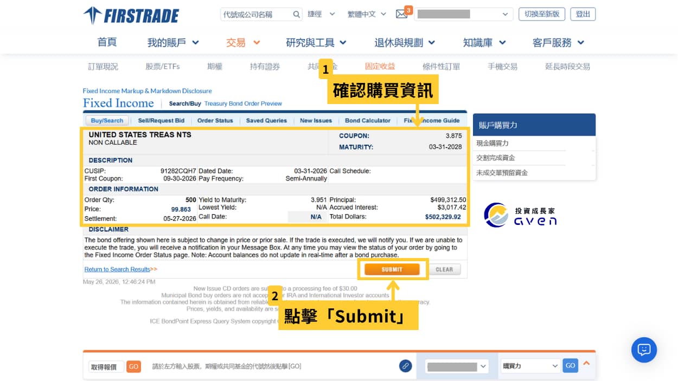This screenshot has height=381, width=678.
Task: Click the 取得報價 quote input field
Action: (106, 367)
